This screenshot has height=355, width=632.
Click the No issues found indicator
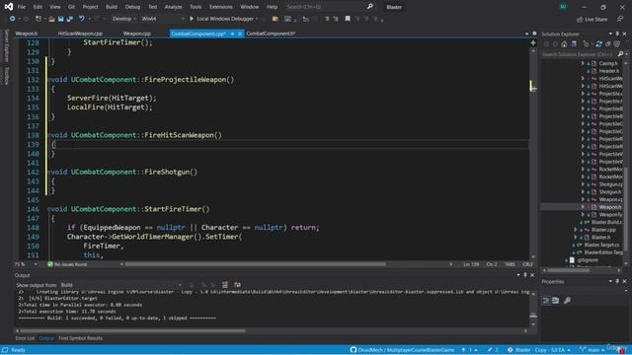click(67, 264)
